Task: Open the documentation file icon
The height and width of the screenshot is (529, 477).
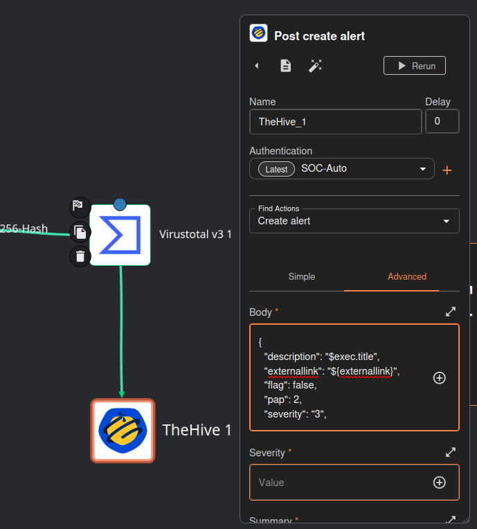Action: [285, 66]
